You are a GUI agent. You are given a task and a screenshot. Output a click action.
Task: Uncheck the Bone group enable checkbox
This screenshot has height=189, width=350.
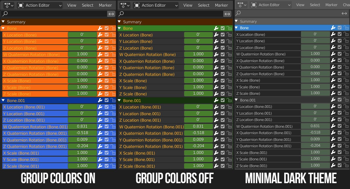click(x=106, y=28)
